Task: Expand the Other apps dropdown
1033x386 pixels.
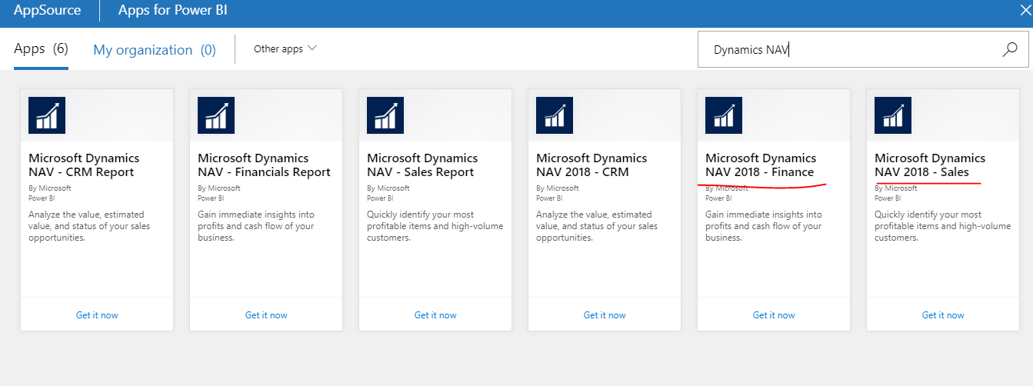Action: click(x=285, y=49)
